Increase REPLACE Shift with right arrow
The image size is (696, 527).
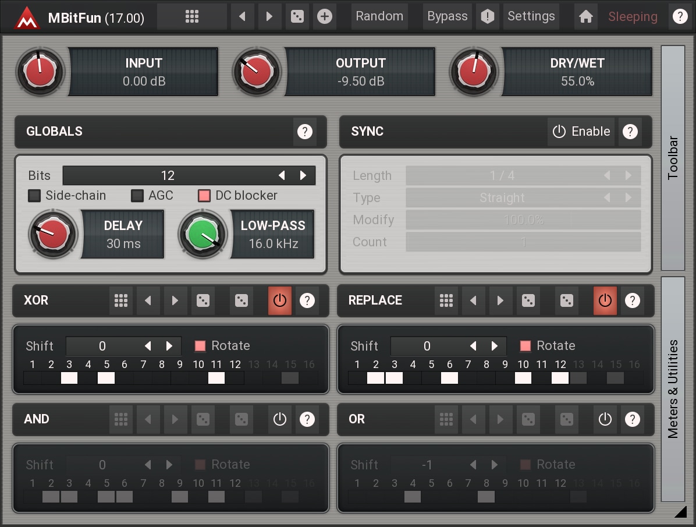pyautogui.click(x=495, y=346)
